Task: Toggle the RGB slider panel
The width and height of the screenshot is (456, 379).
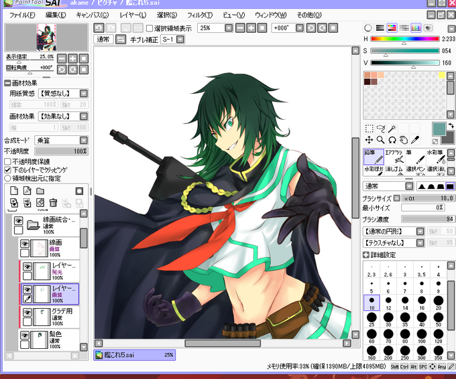Action: 380,28
